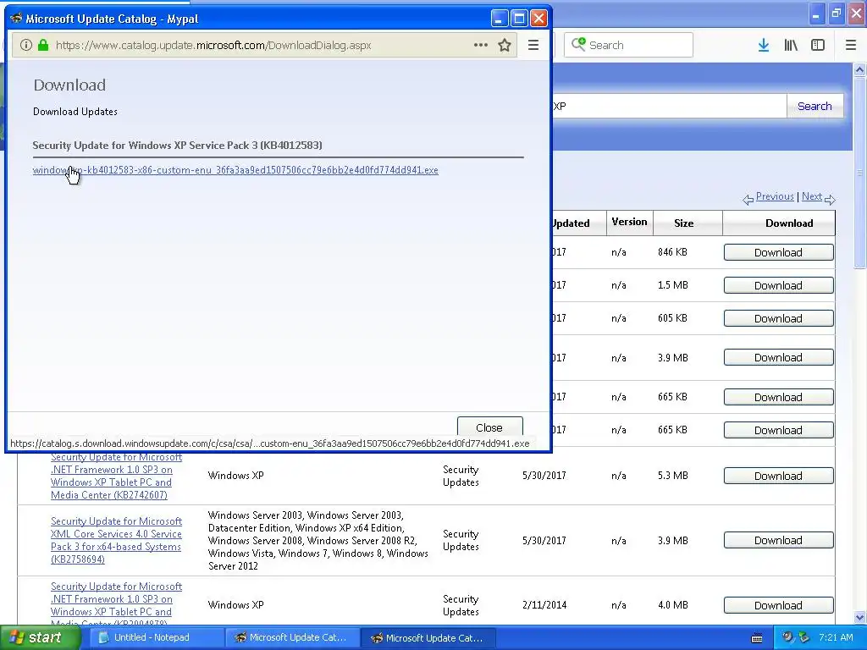Maximize the Download dialog window
This screenshot has height=650, width=867.
point(519,19)
